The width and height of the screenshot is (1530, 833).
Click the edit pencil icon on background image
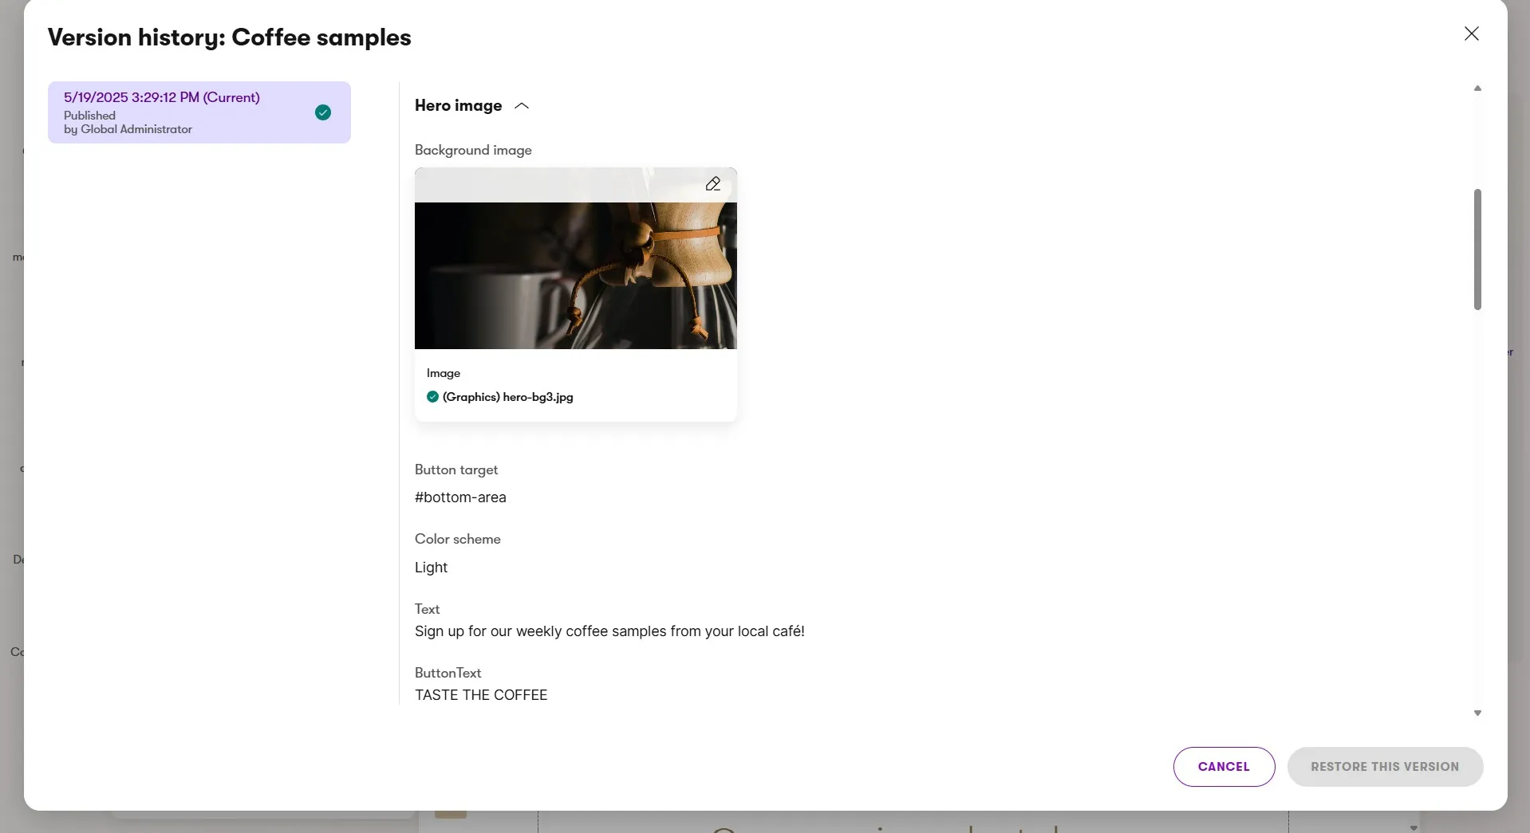(x=712, y=184)
